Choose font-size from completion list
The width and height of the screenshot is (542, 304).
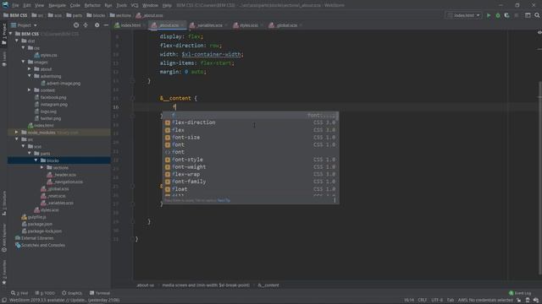(251, 138)
